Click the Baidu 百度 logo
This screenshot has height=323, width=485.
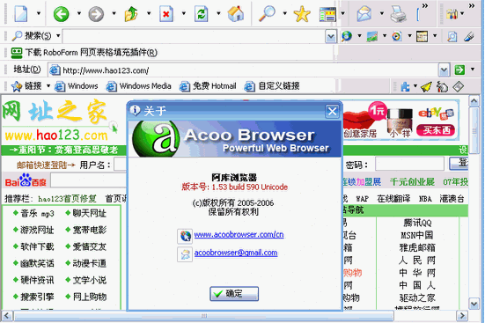pos(26,180)
